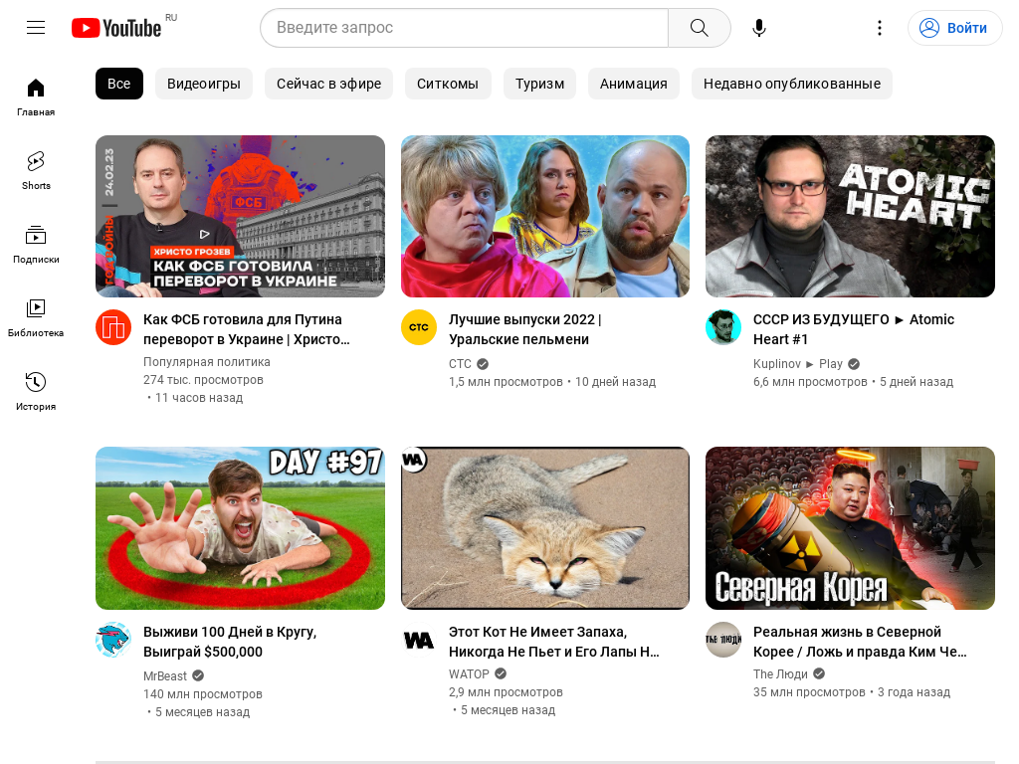Open the sand cat video thumbnail
This screenshot has width=1019, height=764.
pos(545,528)
